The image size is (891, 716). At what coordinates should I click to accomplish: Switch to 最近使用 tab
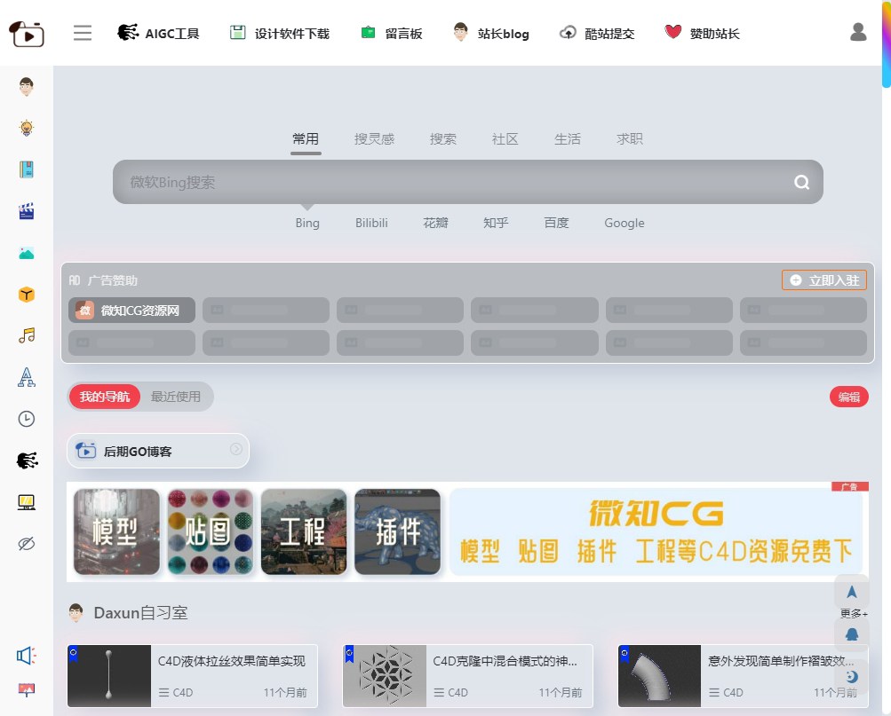(x=176, y=397)
